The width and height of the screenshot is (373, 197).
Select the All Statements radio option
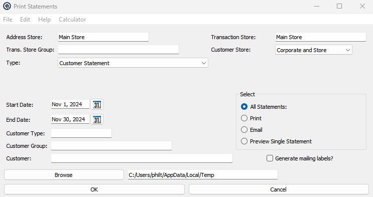[244, 107]
